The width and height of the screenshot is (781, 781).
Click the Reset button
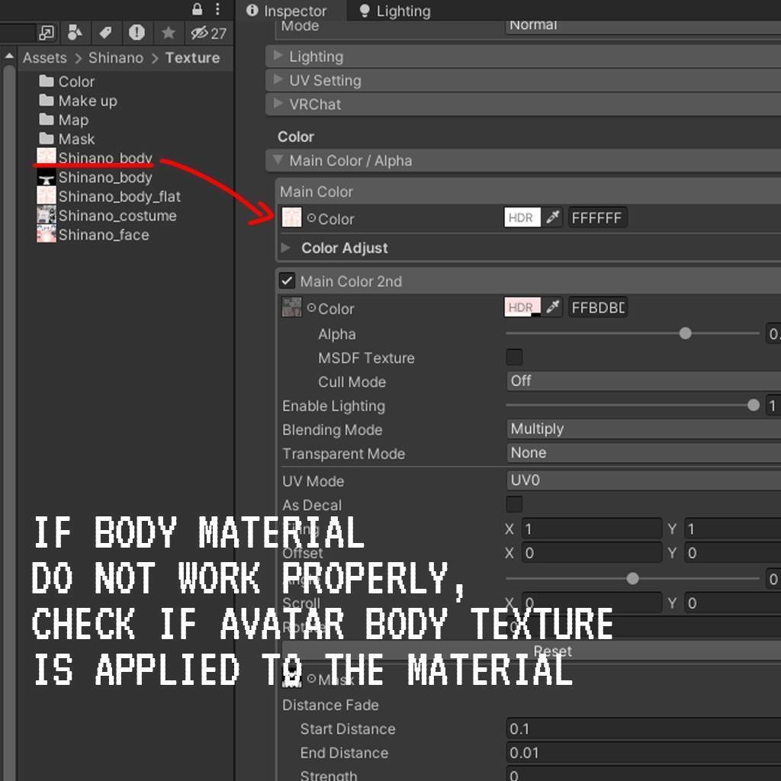[x=532, y=651]
